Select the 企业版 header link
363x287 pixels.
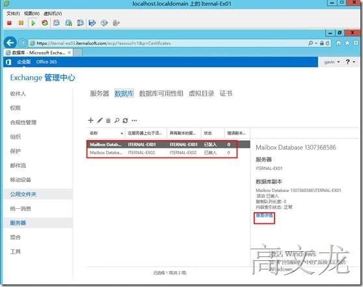tap(24, 62)
